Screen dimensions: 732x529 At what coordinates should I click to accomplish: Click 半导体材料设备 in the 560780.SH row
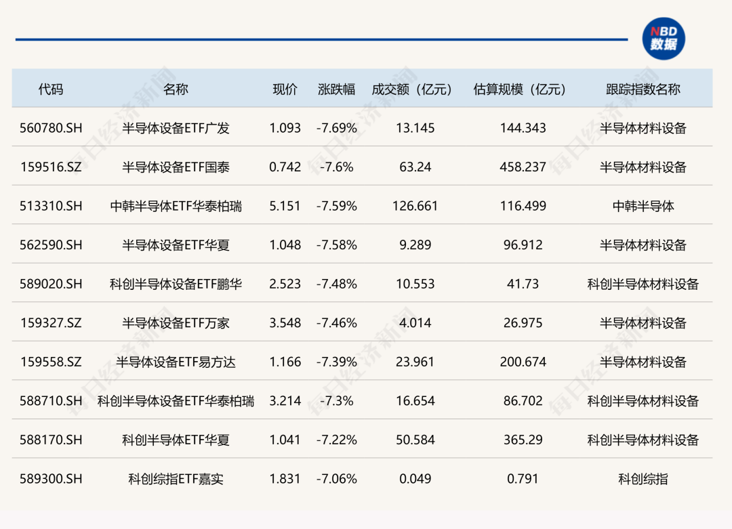643,128
